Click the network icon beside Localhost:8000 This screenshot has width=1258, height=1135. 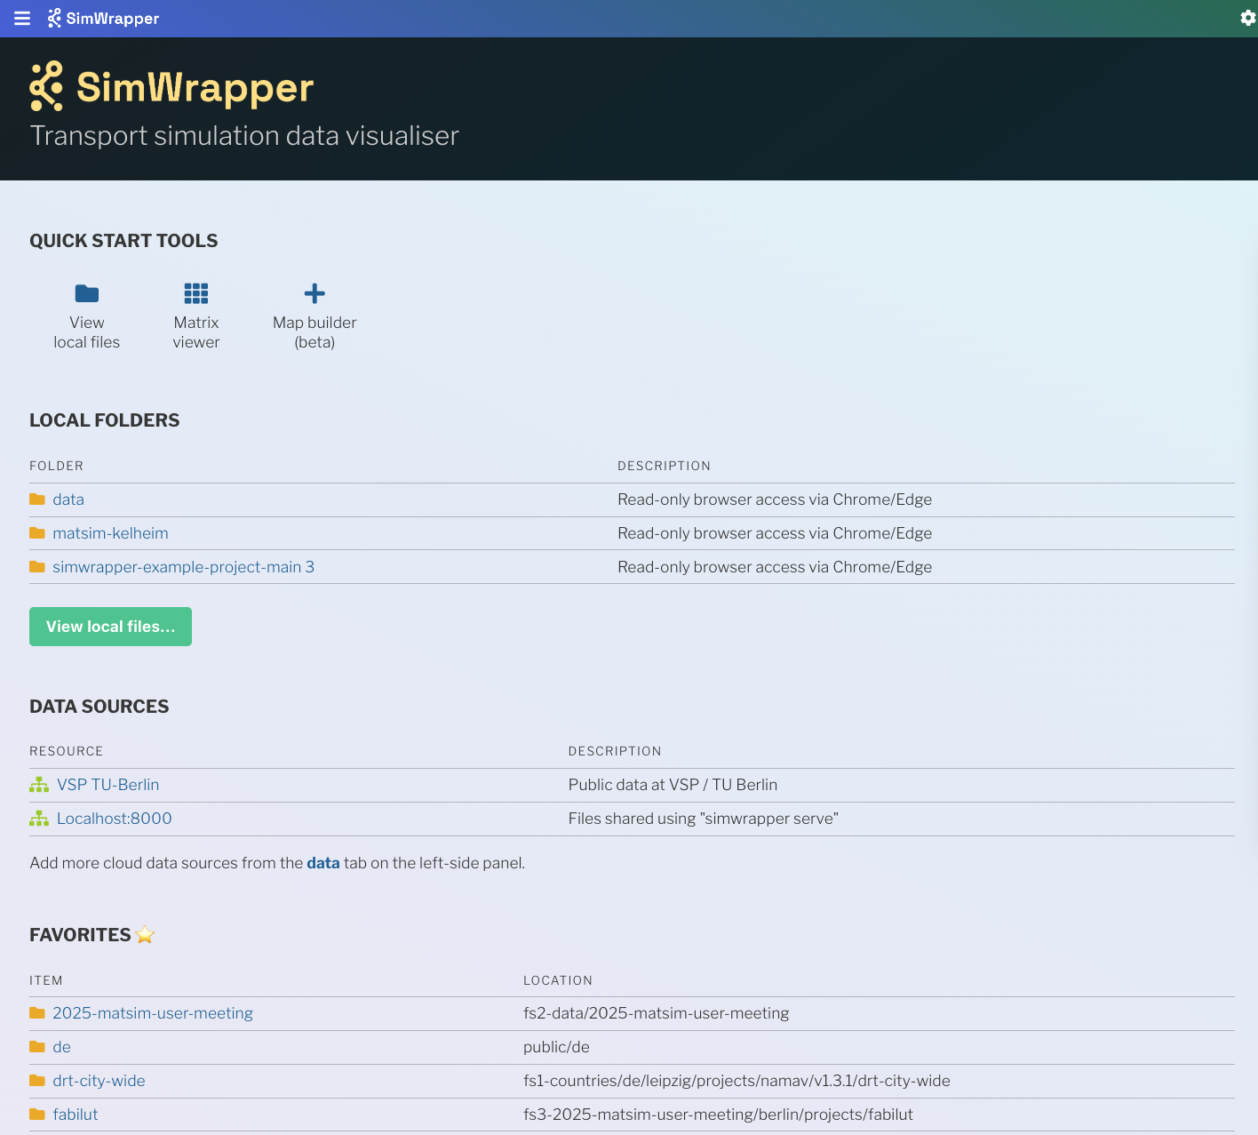(39, 819)
